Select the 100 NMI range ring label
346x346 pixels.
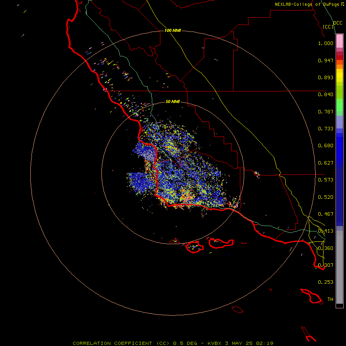point(173,30)
